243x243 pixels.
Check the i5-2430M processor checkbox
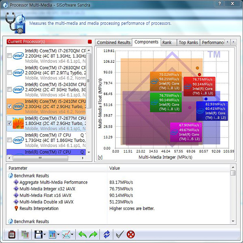[x=9, y=90]
